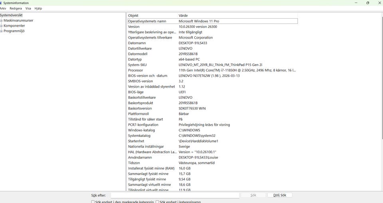Focus the Sök efter input field

tap(175, 195)
